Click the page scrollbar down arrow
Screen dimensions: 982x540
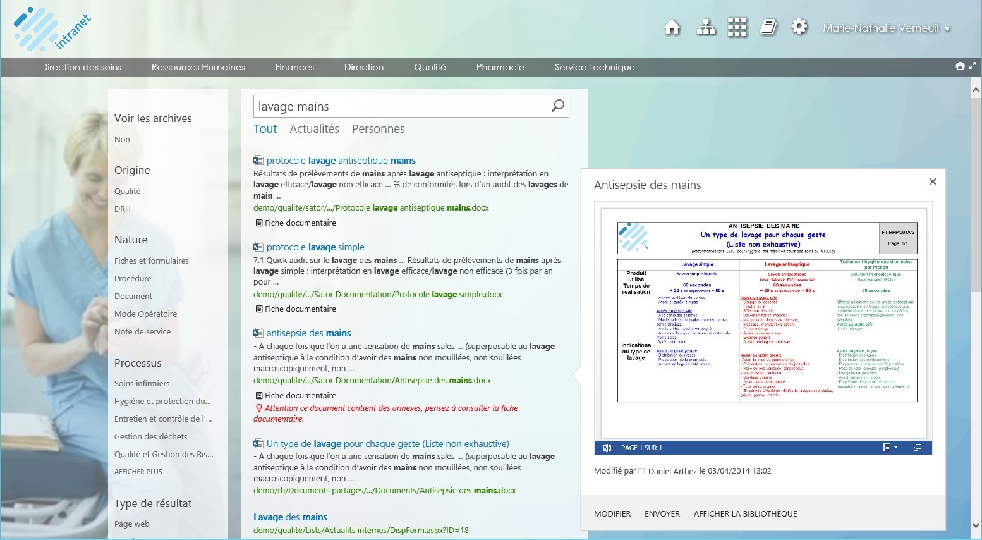coord(976,525)
